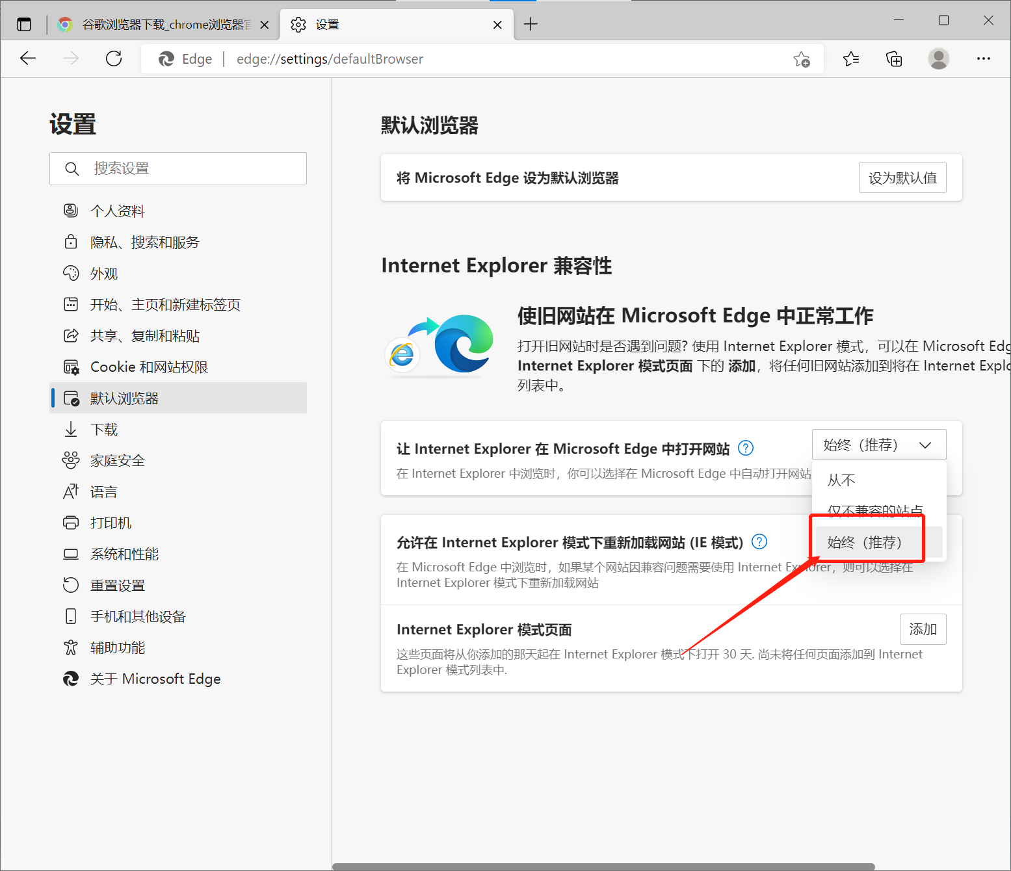Switch to the 谷歌浏览器下载 tab
This screenshot has height=871, width=1011.
pyautogui.click(x=163, y=24)
